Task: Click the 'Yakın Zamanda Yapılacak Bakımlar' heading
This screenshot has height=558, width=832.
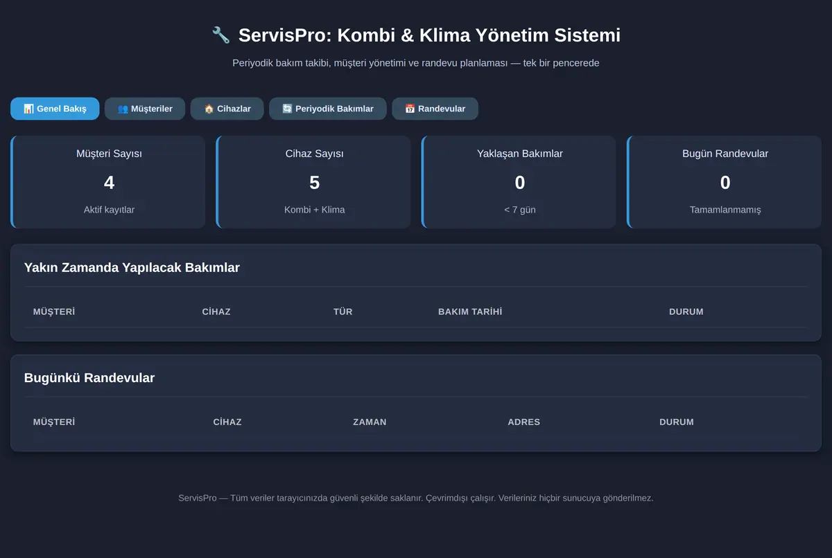Action: [x=132, y=267]
